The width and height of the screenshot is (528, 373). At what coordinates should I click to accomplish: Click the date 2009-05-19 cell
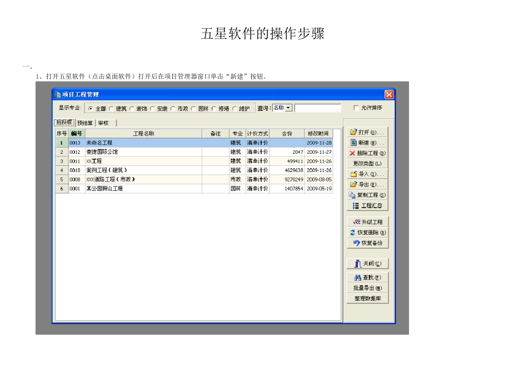coord(319,188)
